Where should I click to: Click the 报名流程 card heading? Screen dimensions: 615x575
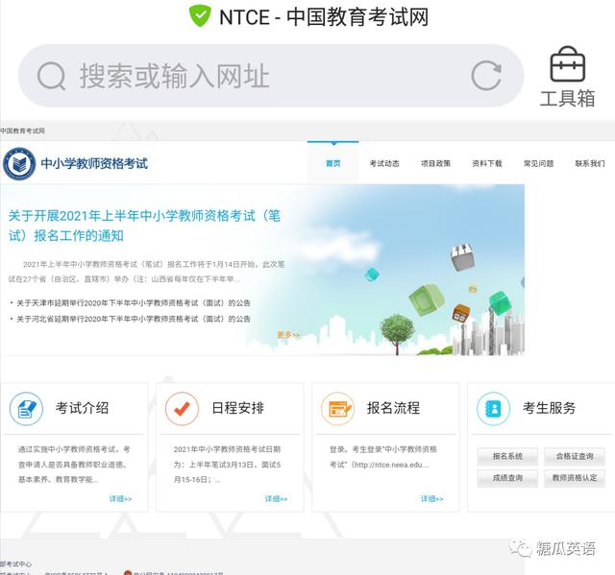click(x=393, y=408)
